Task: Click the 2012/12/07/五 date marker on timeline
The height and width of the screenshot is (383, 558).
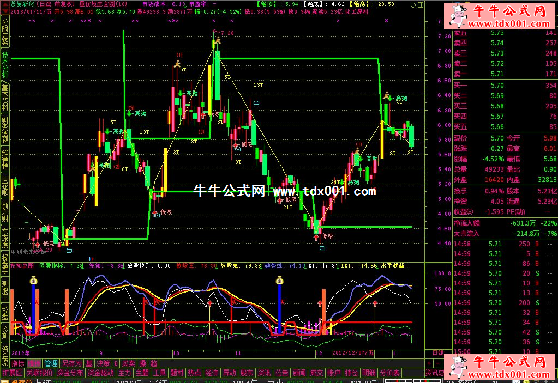Action: click(353, 353)
